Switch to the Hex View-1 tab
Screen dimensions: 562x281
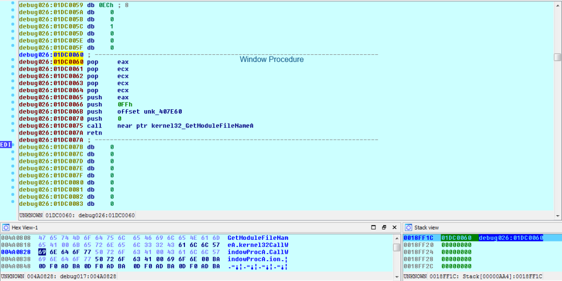(25, 227)
